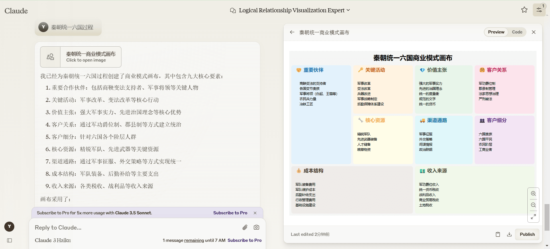Screen dimensions: 550x249
Task: Publish the artifact
Action: (x=527, y=234)
